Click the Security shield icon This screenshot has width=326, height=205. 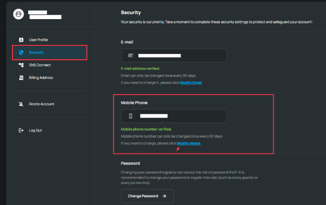click(x=21, y=52)
